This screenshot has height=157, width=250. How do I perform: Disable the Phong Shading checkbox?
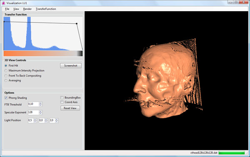pos(6,98)
